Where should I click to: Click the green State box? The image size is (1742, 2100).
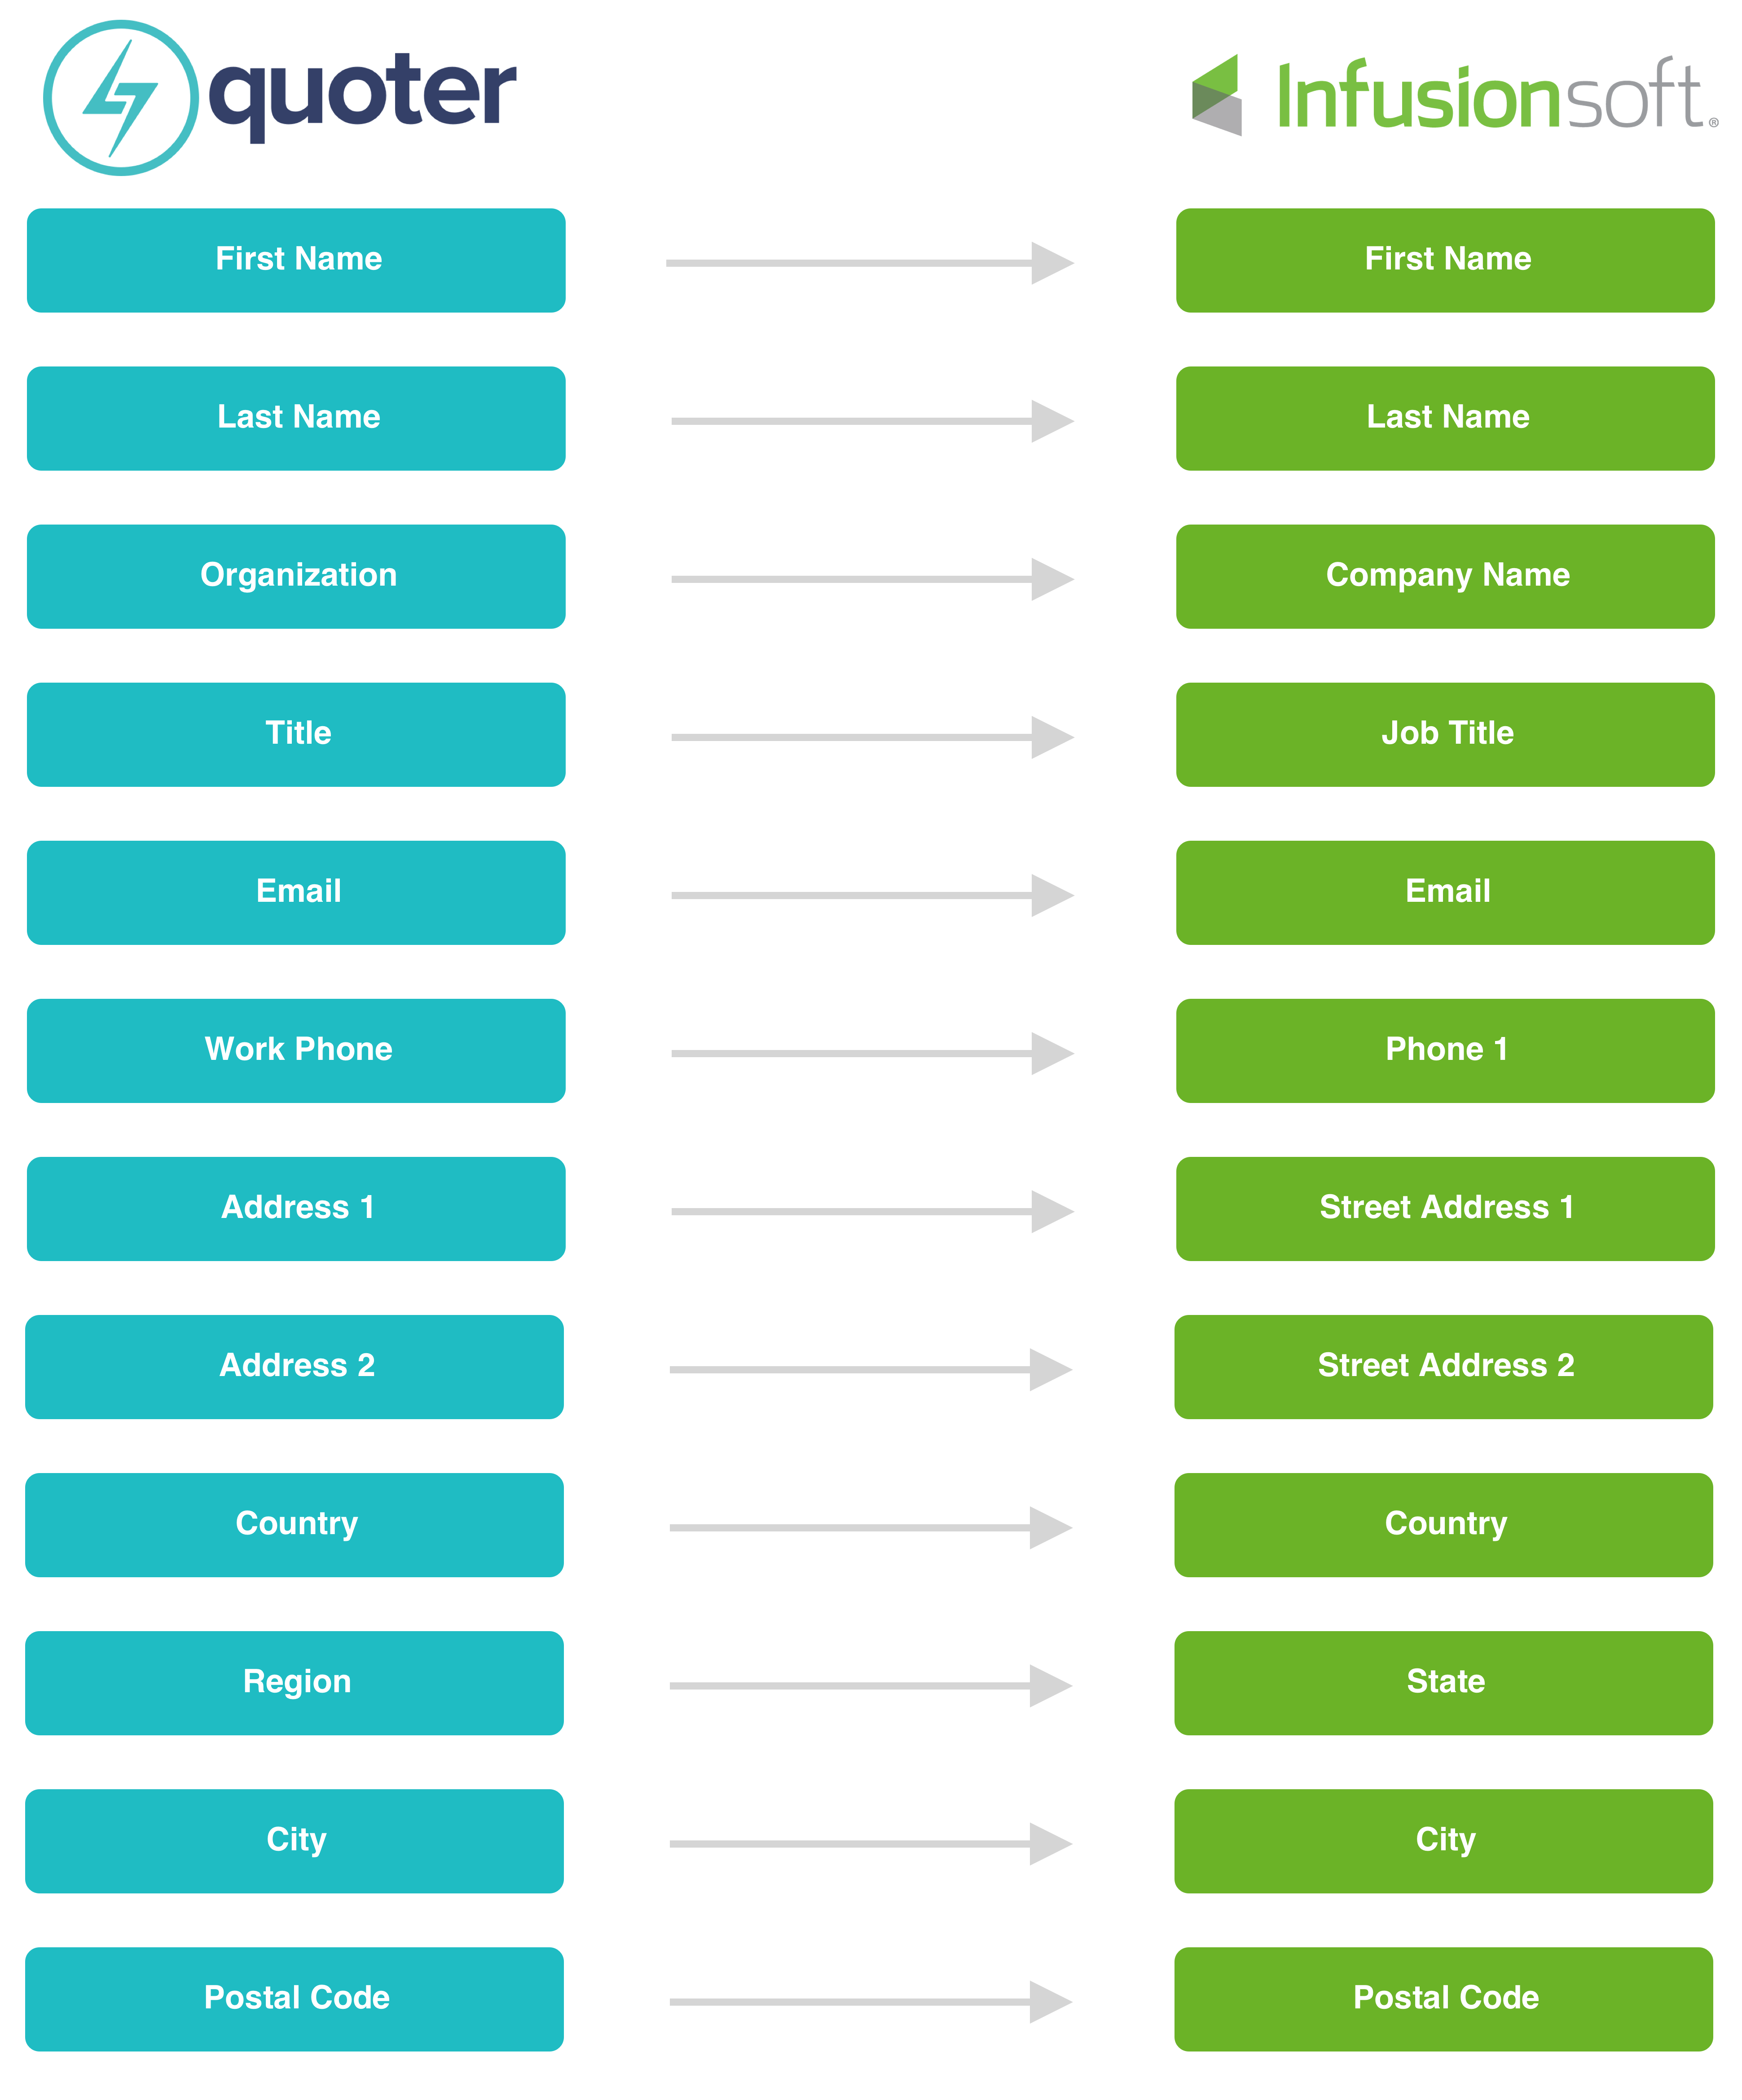(1443, 1682)
